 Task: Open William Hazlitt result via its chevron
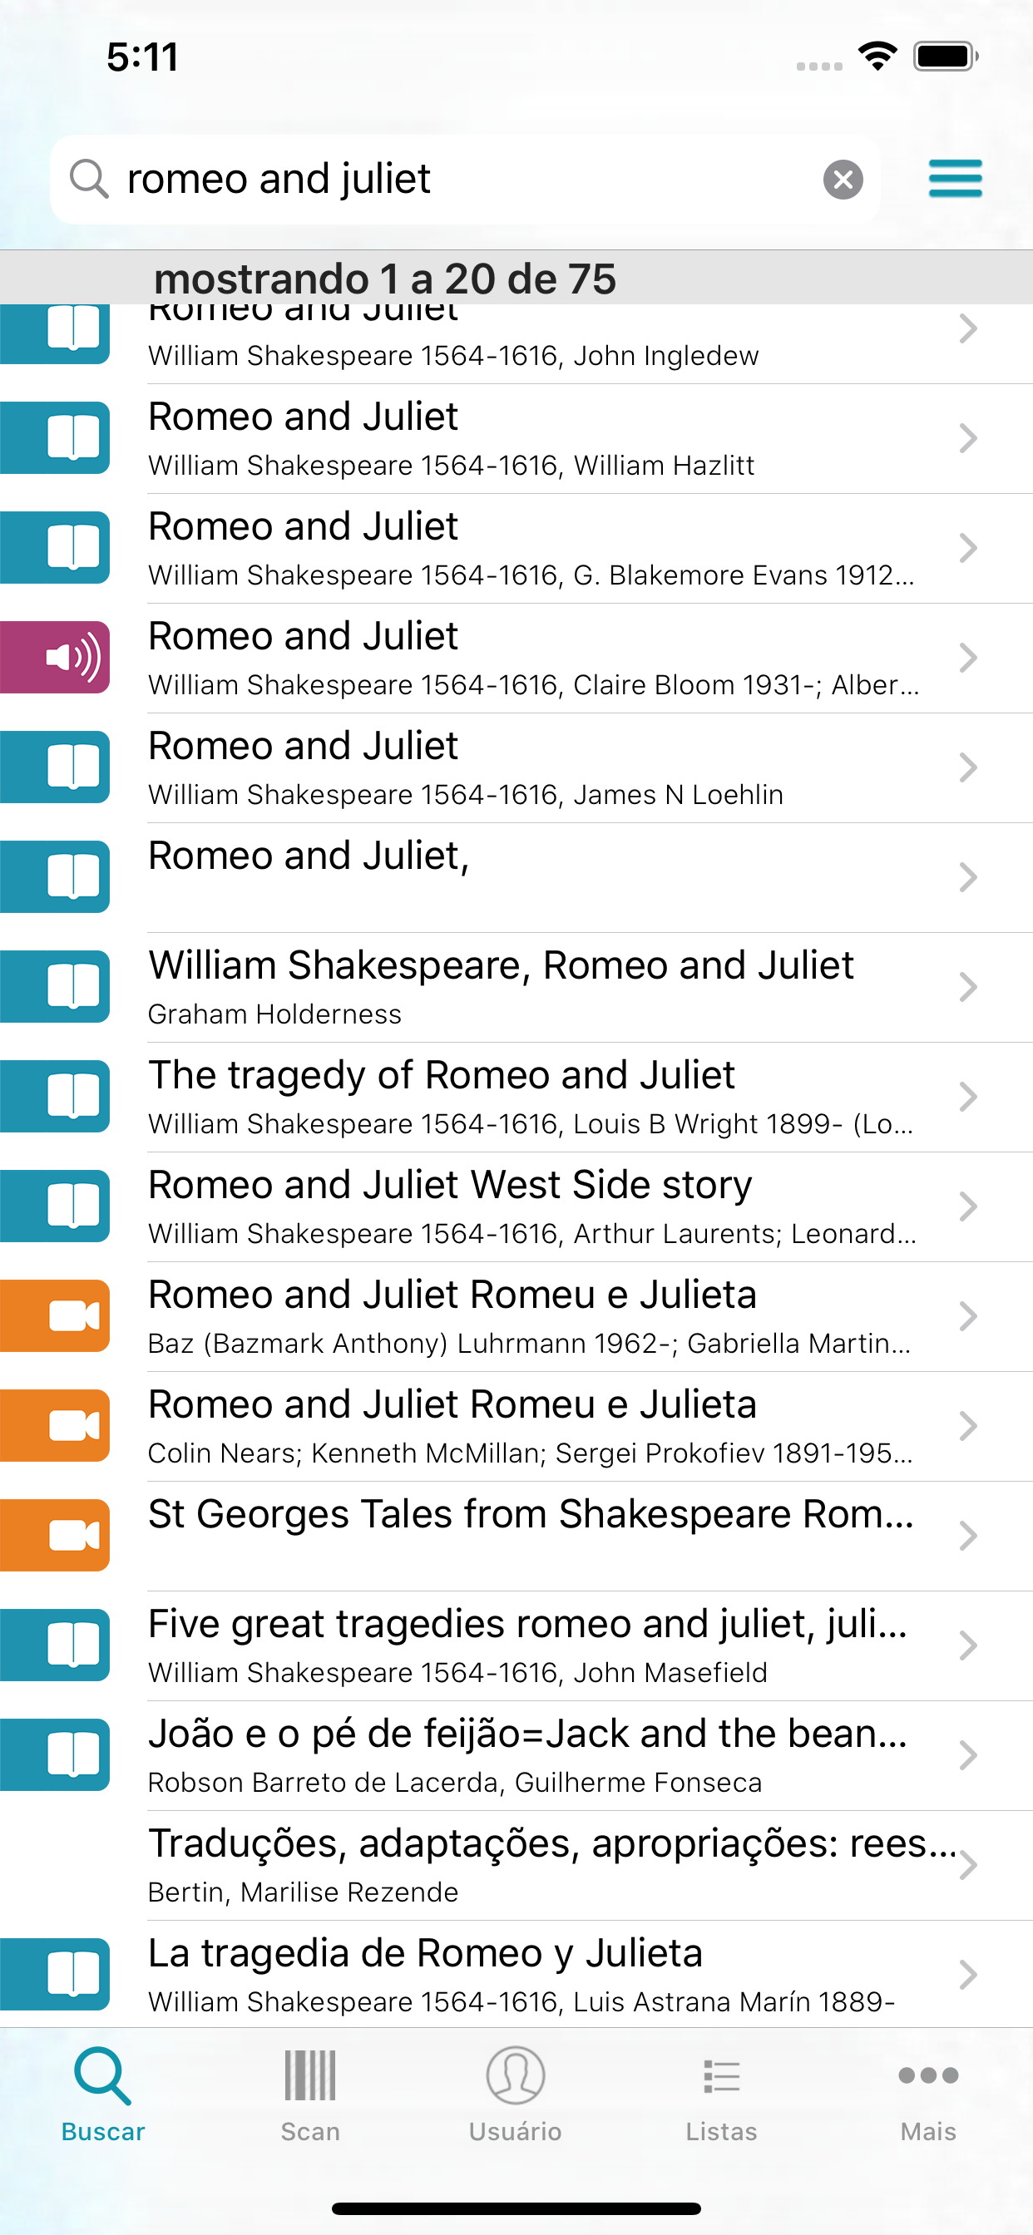(x=968, y=438)
